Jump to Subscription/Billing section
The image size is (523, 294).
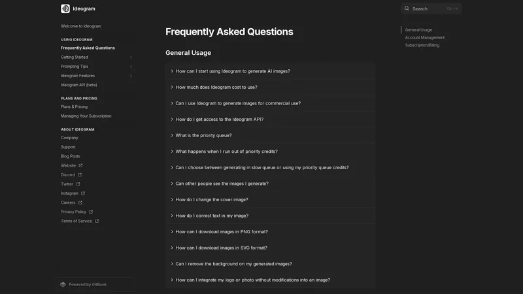pyautogui.click(x=422, y=45)
